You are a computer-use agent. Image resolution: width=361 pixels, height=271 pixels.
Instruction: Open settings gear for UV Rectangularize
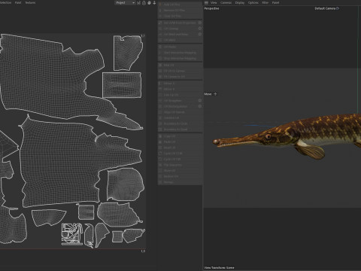pyautogui.click(x=200, y=106)
